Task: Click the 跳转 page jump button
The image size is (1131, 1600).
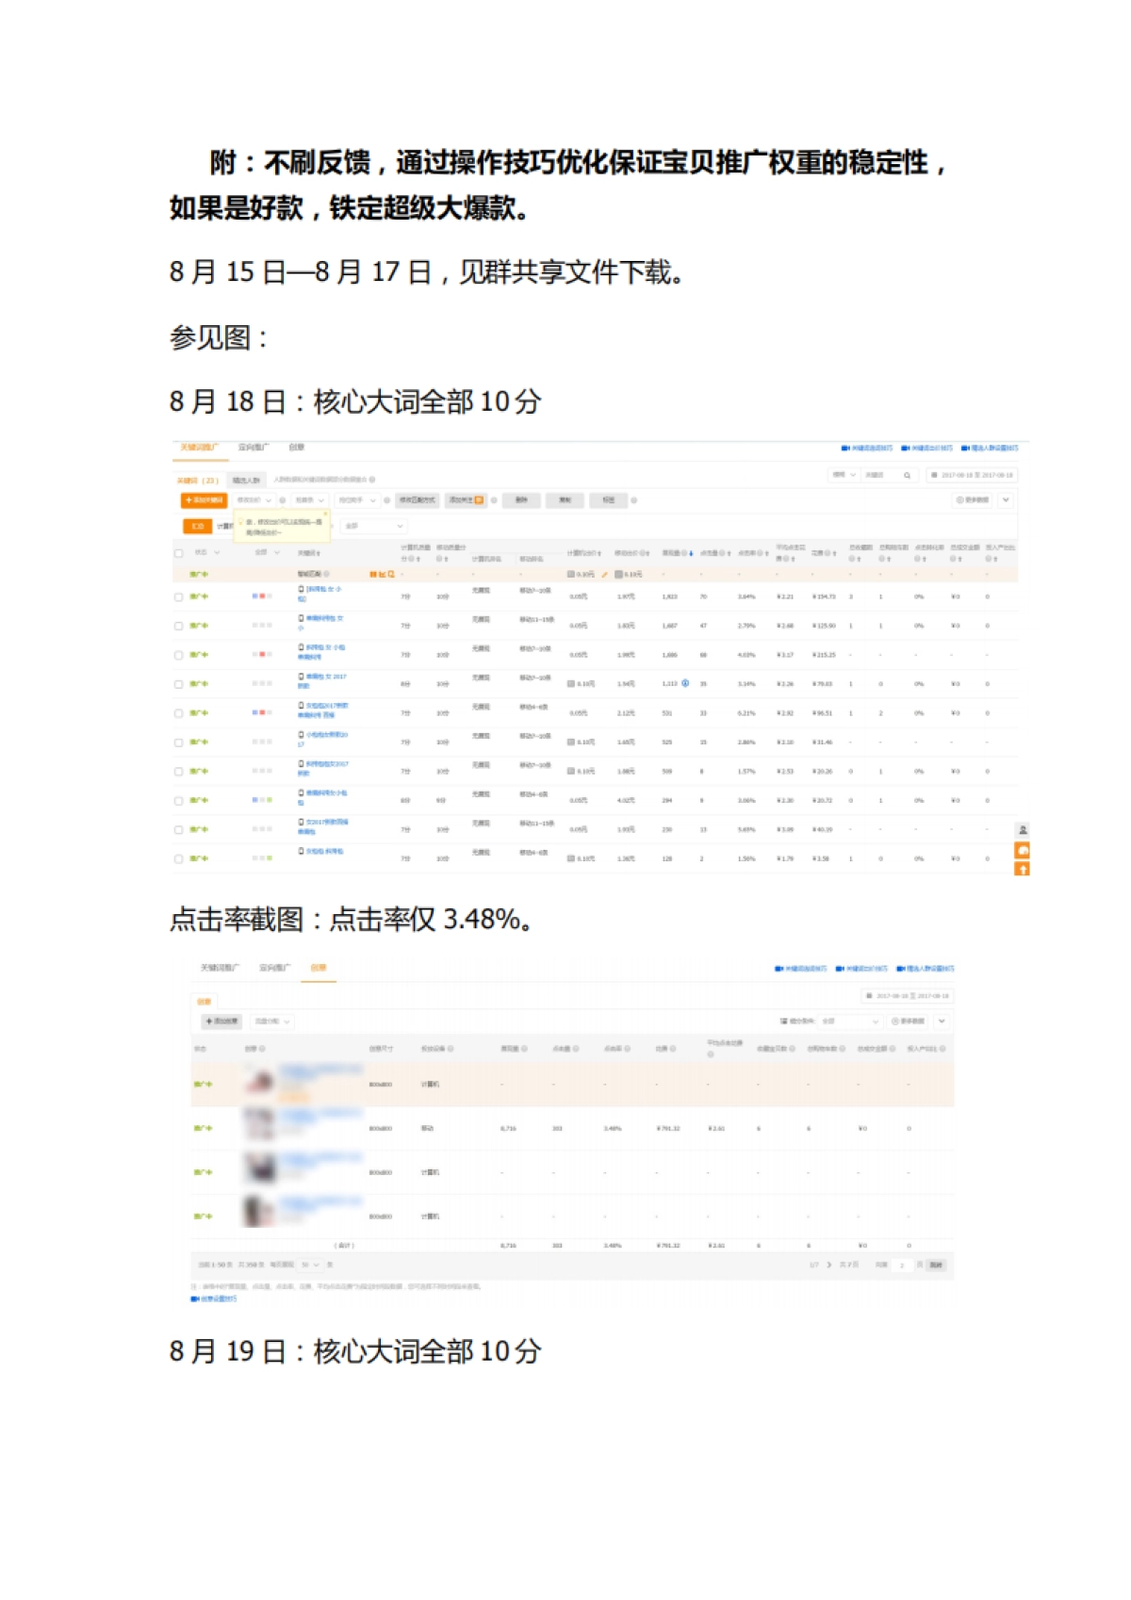Action: coord(935,1265)
